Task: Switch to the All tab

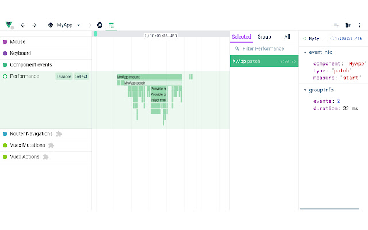Action: pyautogui.click(x=287, y=37)
